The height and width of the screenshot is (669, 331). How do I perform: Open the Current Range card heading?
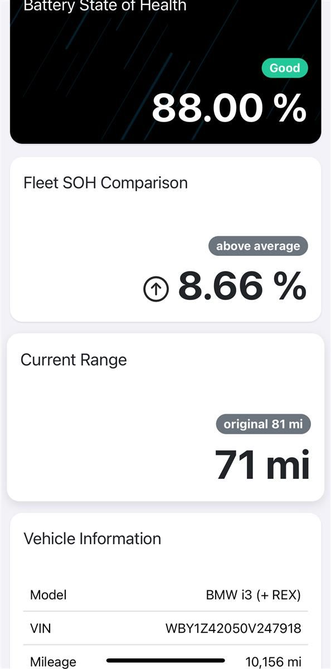[74, 360]
